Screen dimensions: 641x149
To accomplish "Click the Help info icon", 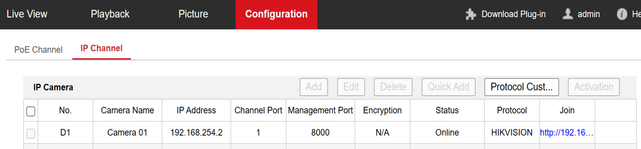I will [622, 14].
